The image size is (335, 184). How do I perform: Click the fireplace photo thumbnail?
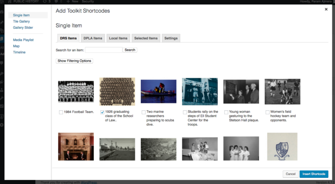[x=76, y=147]
